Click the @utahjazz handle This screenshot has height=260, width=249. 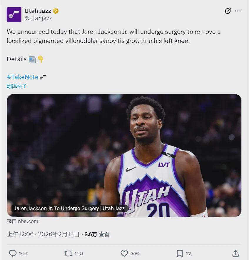[x=38, y=18]
